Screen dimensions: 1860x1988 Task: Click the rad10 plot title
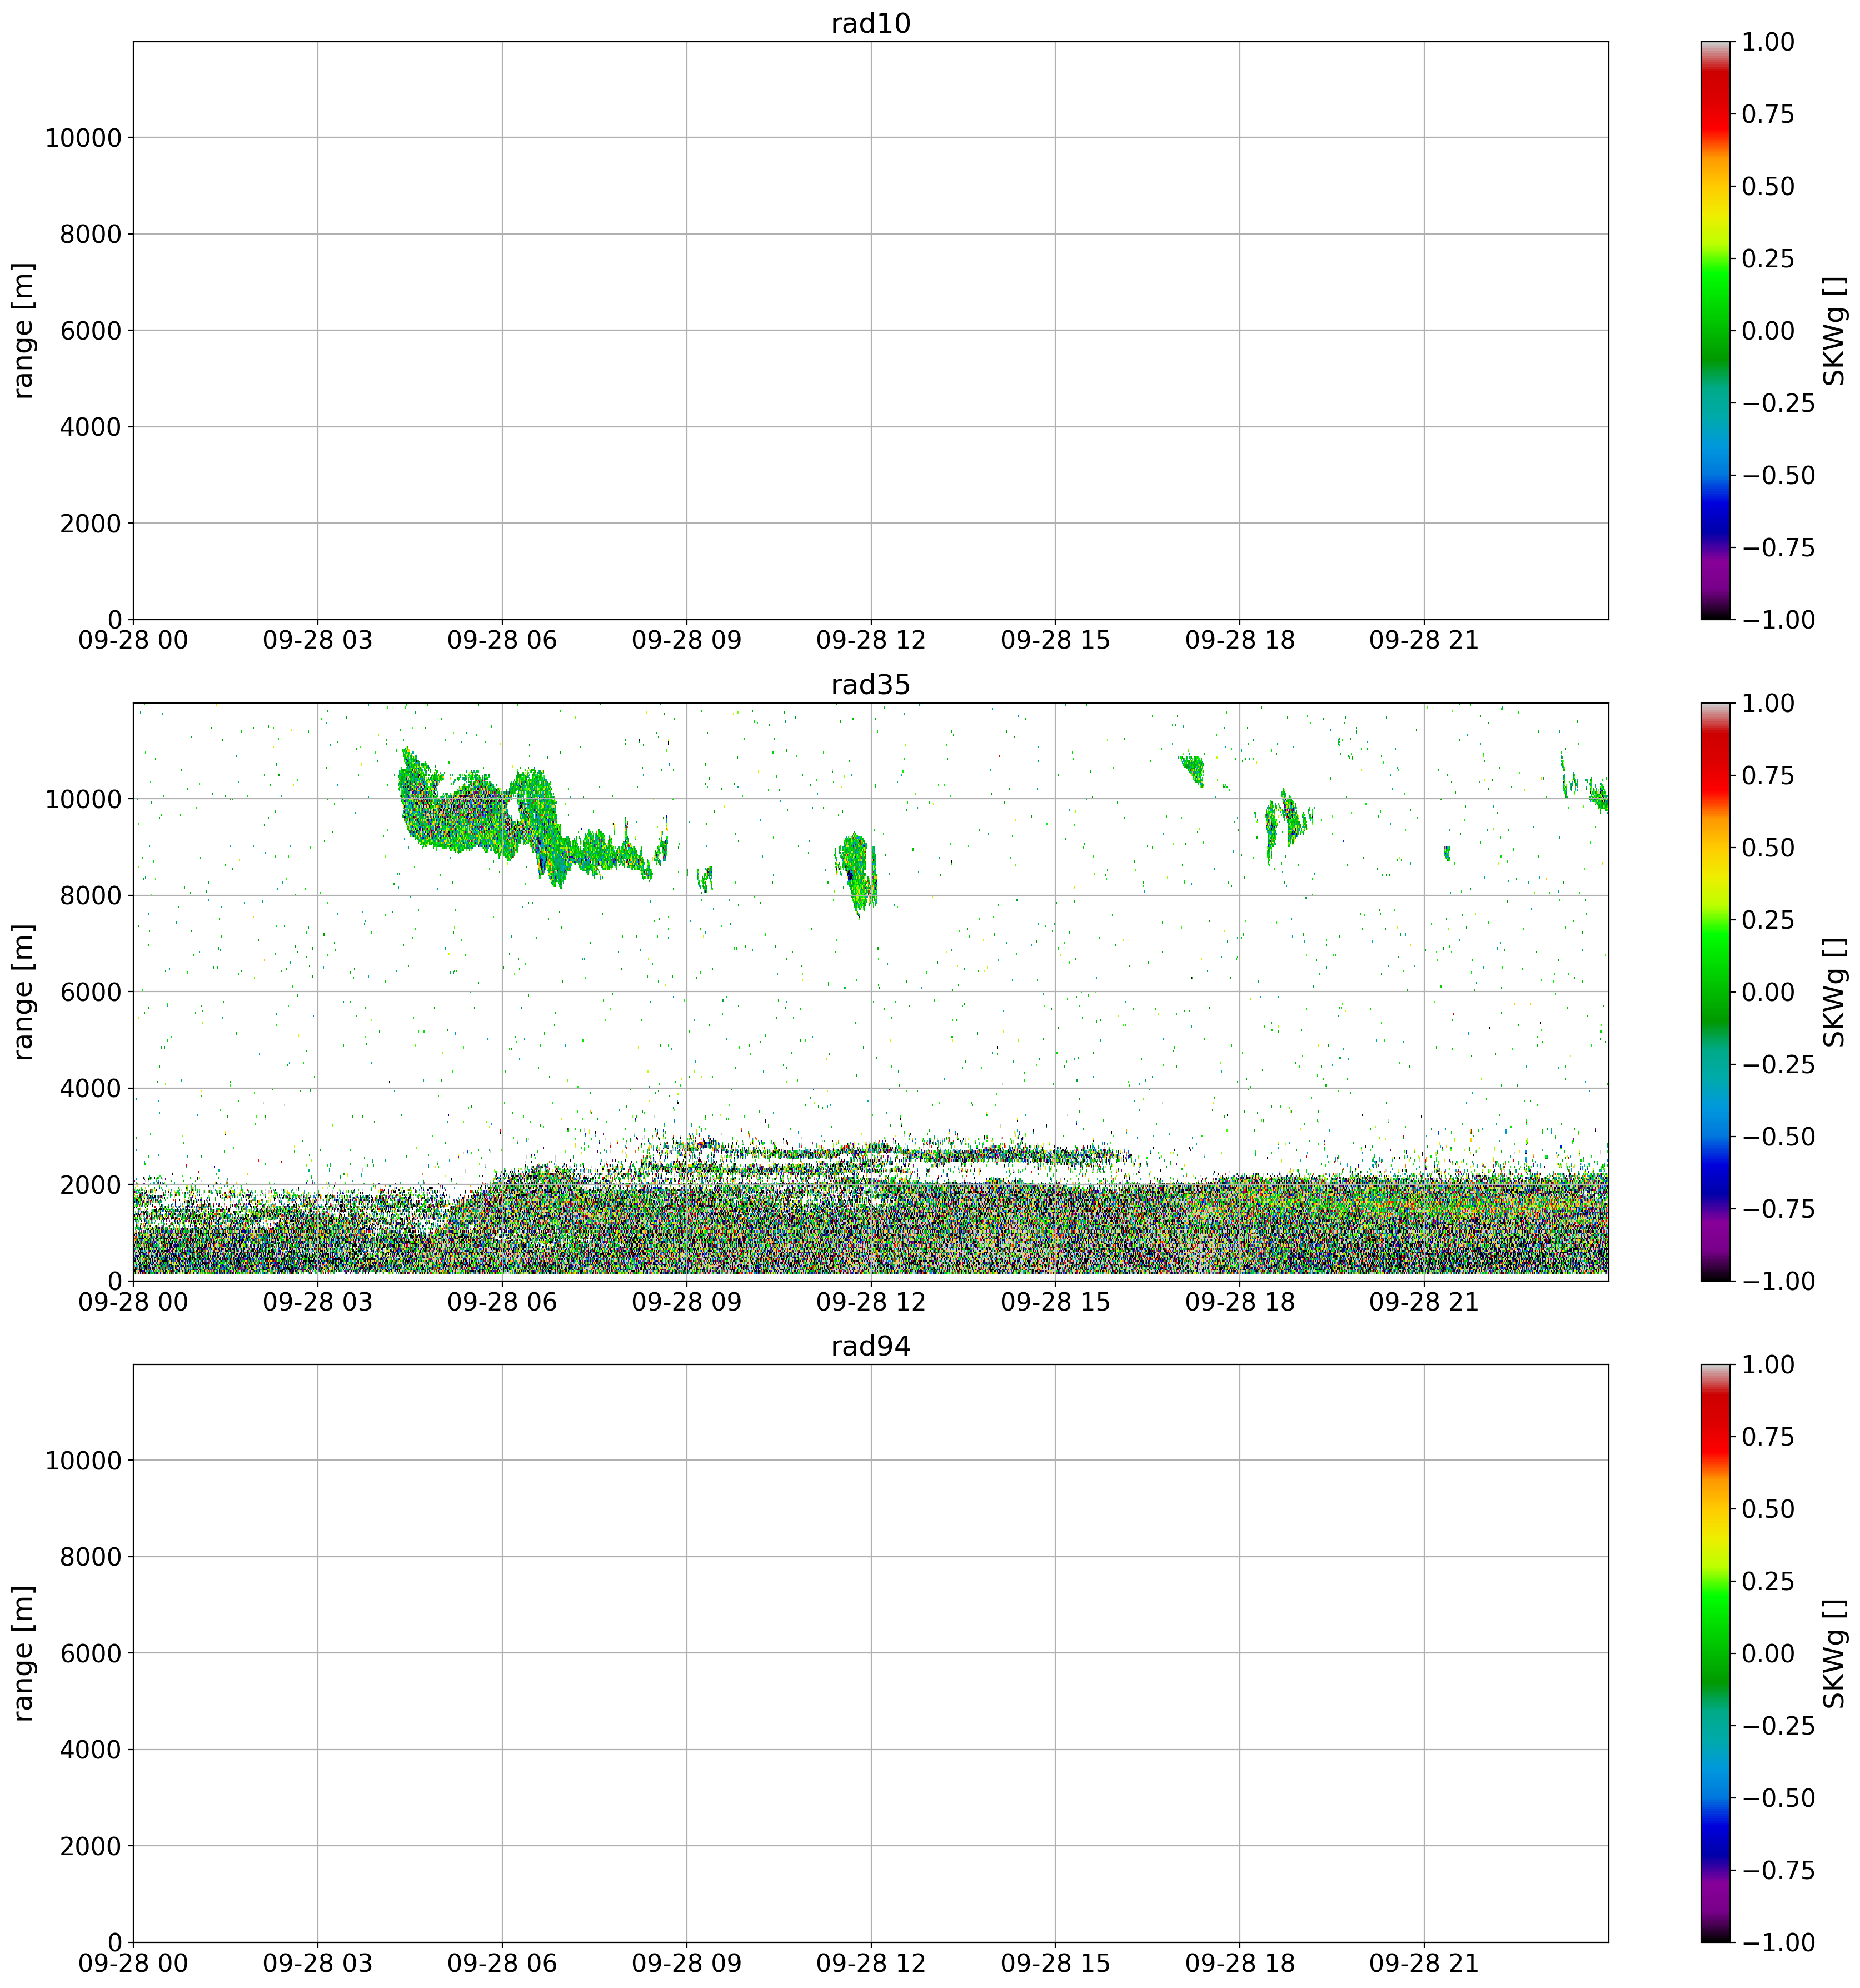tap(870, 23)
